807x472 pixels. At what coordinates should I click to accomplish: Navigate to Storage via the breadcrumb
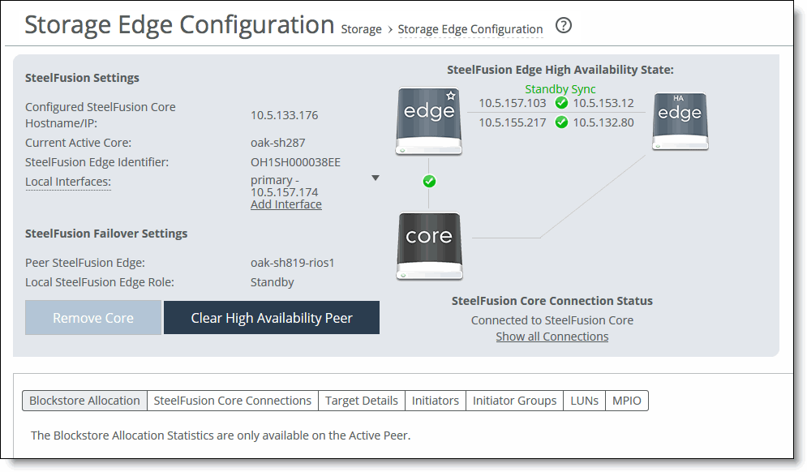[361, 29]
